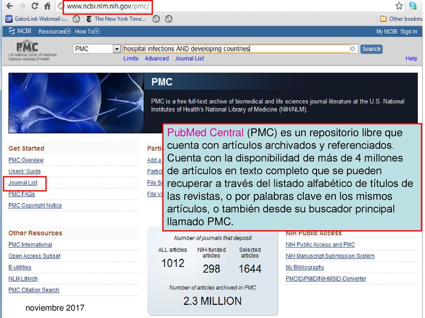Bookmark this page with star icon
Image resolution: width=425 pixels, height=318 pixels.
[x=399, y=6]
